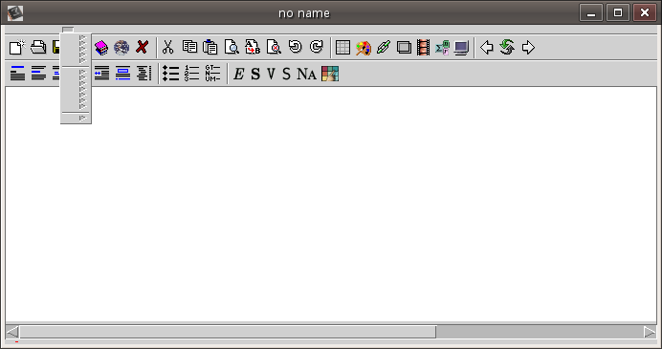
Task: Click the film strip animation icon
Action: coord(424,47)
